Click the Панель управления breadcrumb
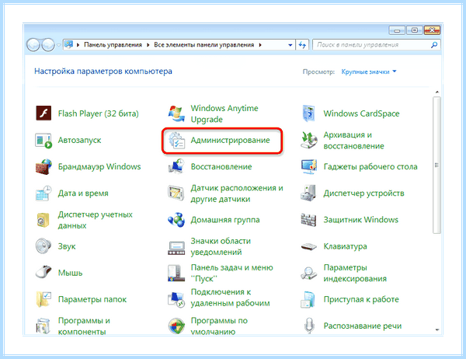466x359 pixels. [113, 44]
